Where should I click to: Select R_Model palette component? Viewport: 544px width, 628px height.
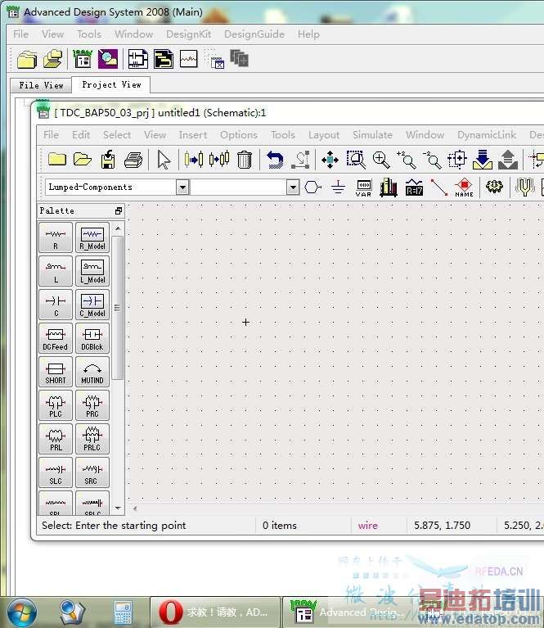[x=92, y=238]
